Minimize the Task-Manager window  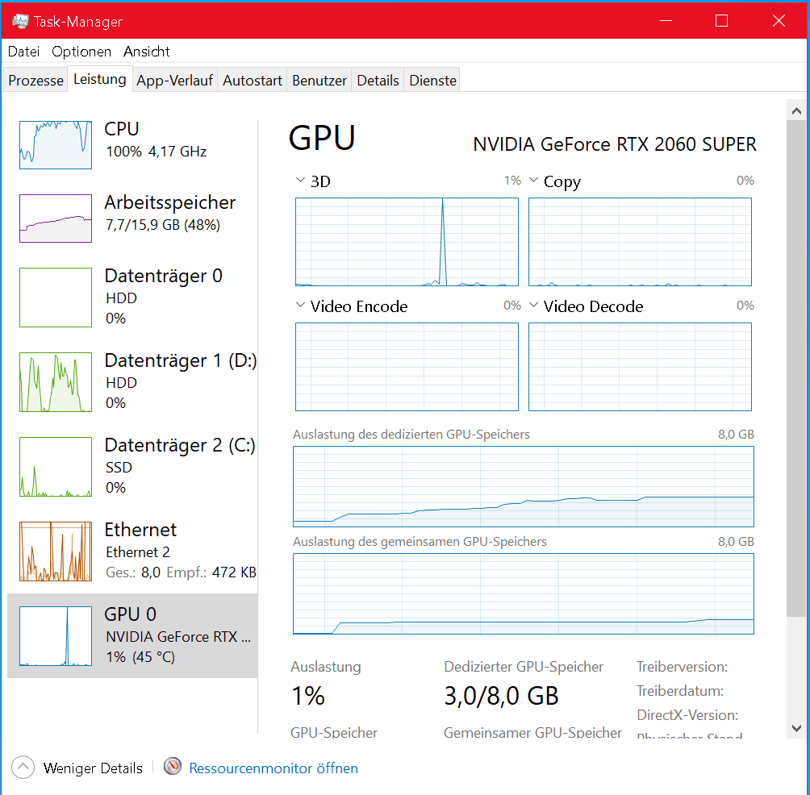click(666, 21)
